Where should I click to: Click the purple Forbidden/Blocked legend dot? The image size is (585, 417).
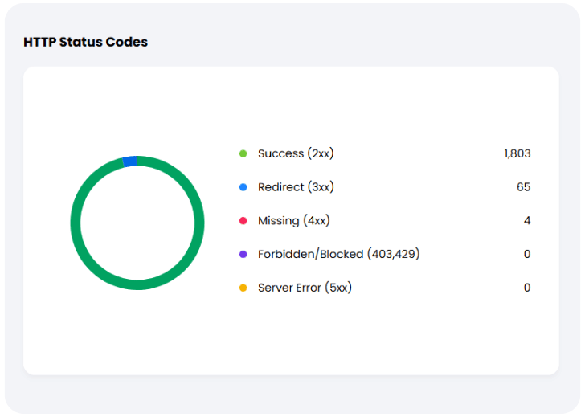243,255
